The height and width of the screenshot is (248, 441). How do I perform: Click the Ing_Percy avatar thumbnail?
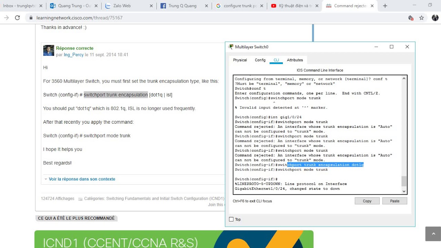pyautogui.click(x=49, y=50)
